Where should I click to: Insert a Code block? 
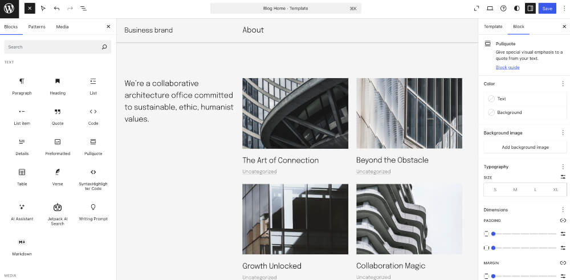(x=93, y=116)
